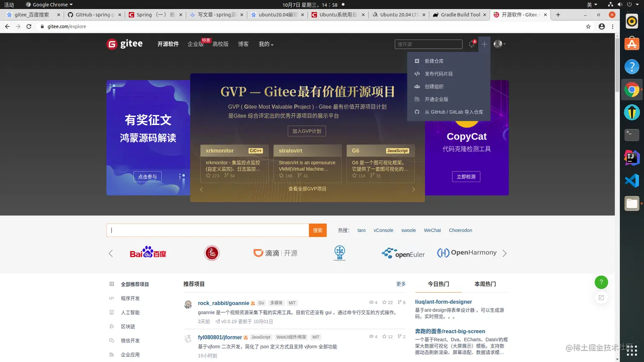The image size is (644, 362).
Task: Click the vConsole hot search link
Action: [383, 231]
